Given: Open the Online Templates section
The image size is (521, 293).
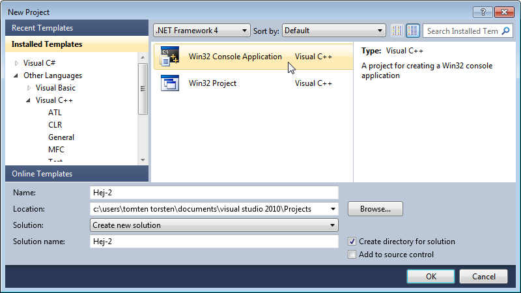Looking at the screenshot, I should pyautogui.click(x=77, y=174).
